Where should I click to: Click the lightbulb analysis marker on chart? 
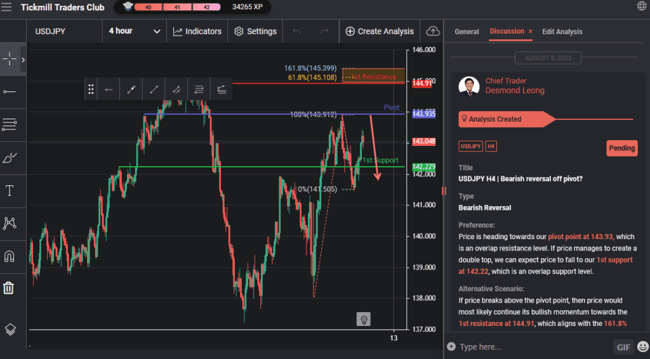(364, 319)
